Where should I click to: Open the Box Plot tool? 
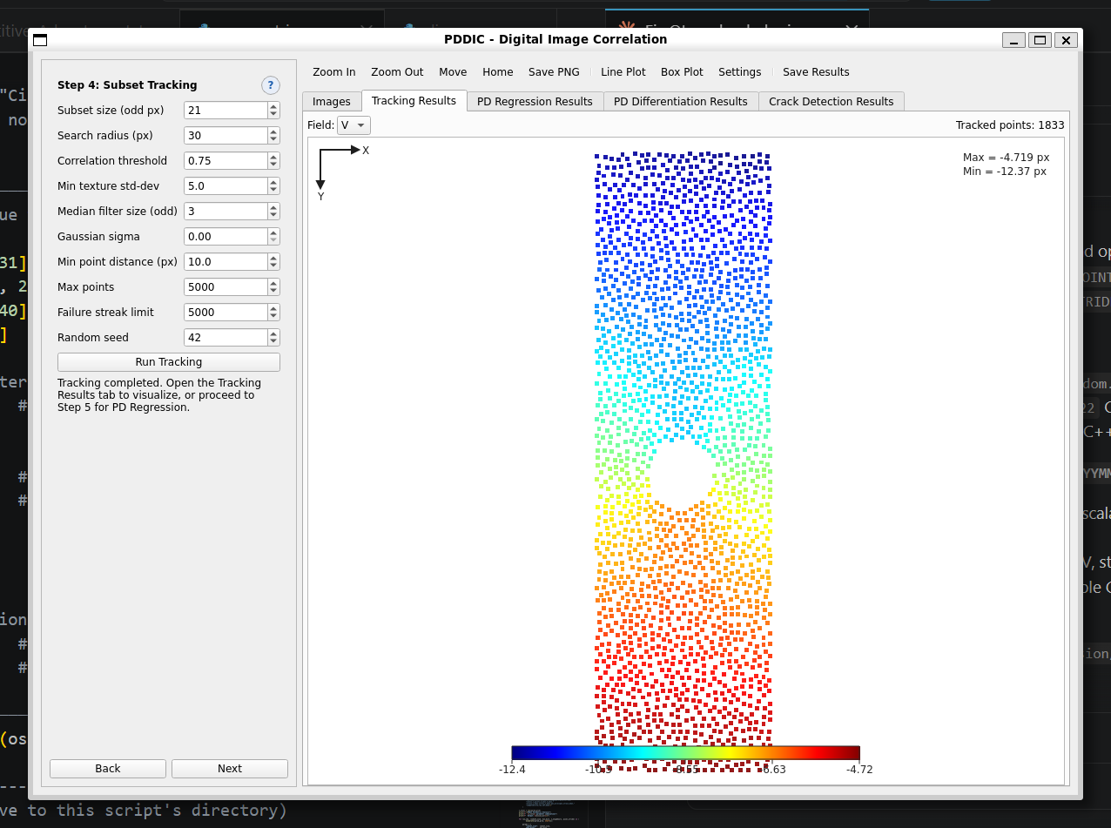(x=682, y=72)
